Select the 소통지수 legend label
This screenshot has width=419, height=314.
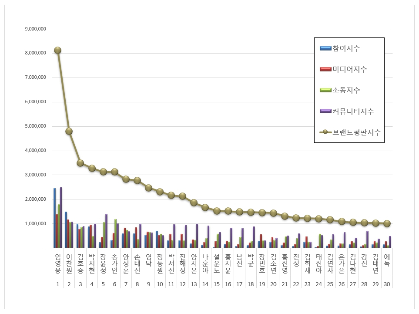pyautogui.click(x=346, y=90)
